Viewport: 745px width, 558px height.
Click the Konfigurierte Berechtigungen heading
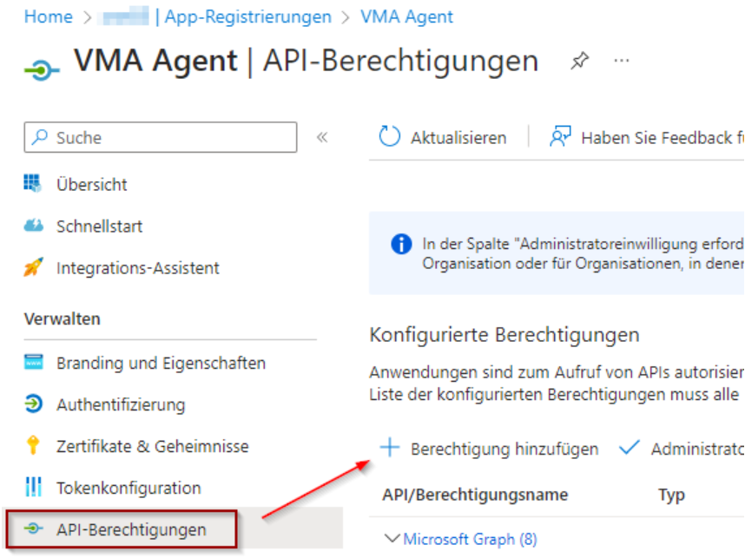point(504,335)
